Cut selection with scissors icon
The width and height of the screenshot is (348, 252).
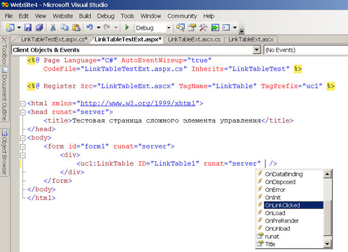click(x=53, y=27)
